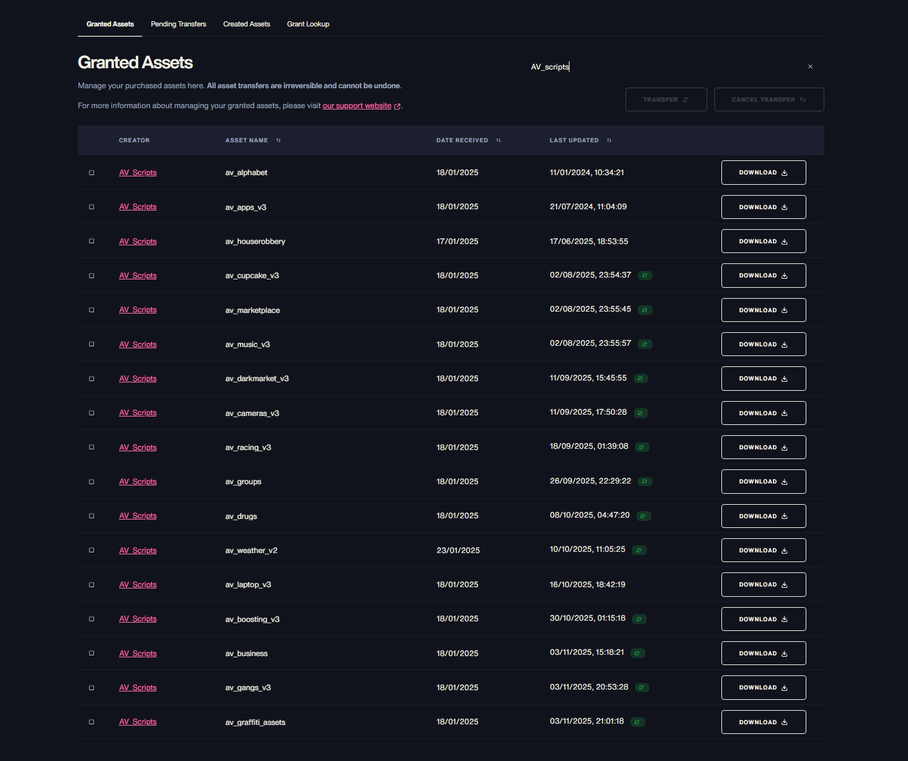This screenshot has width=908, height=761.
Task: Select the av_alphabet row checkbox
Action: coord(91,173)
